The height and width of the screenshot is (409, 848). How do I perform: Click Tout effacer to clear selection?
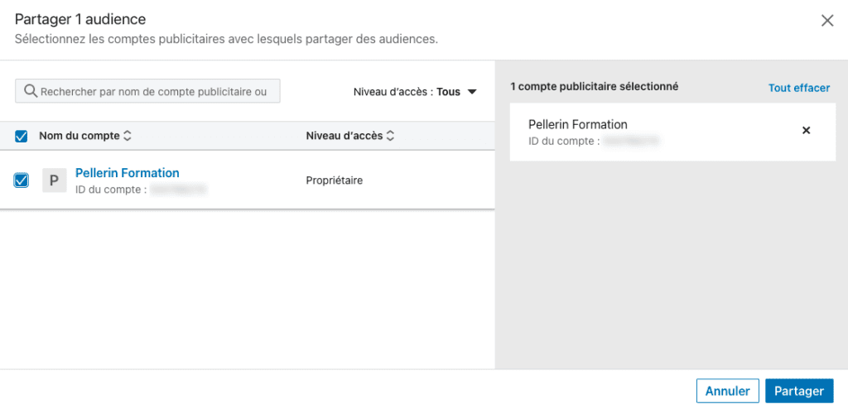coord(798,88)
